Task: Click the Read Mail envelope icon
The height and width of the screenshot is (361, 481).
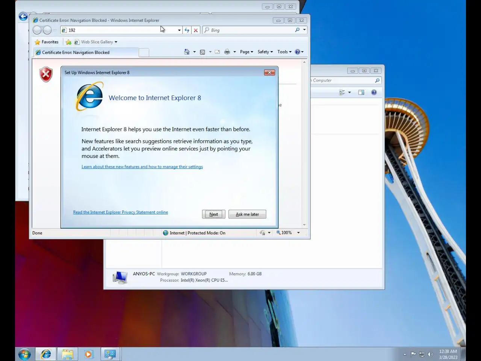Action: pos(217,52)
